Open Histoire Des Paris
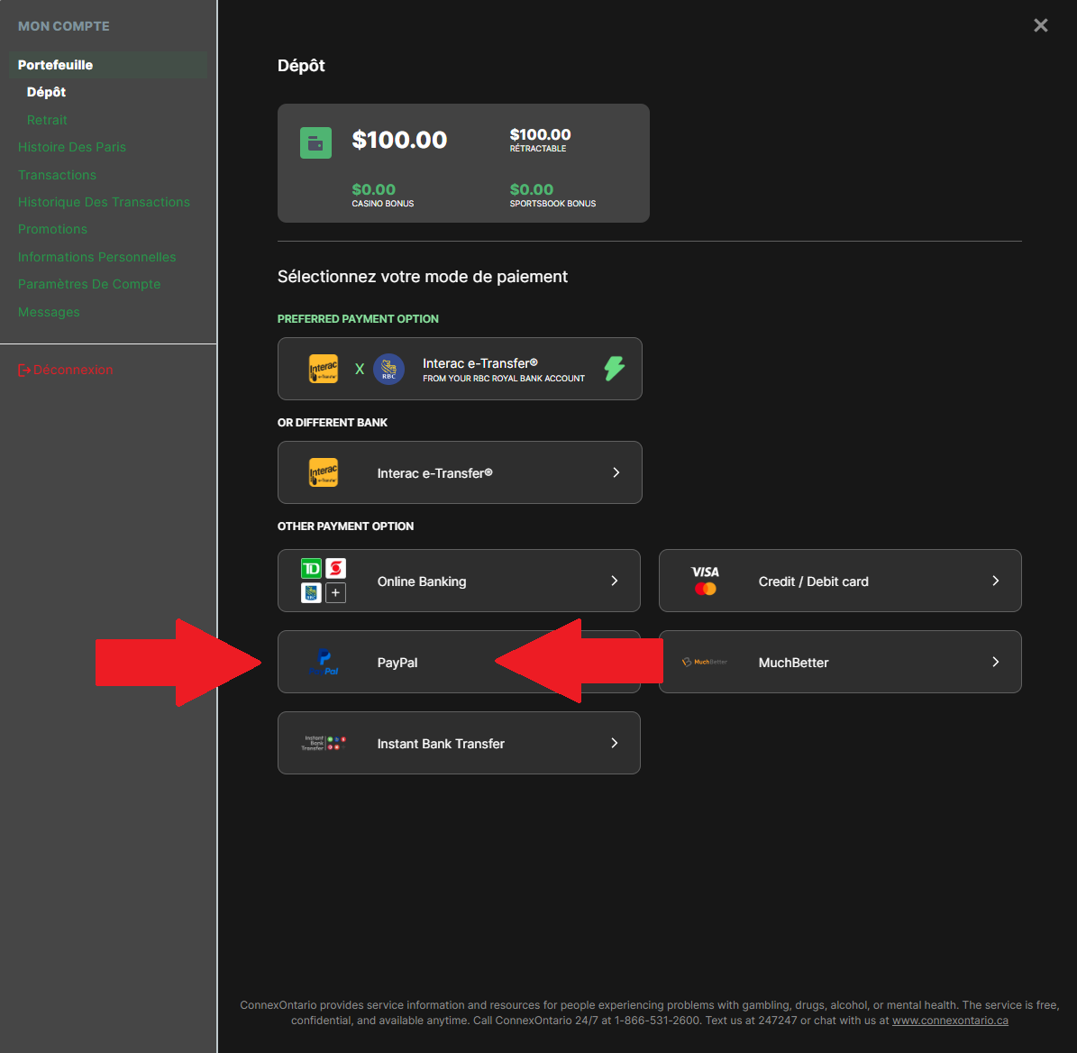 [72, 147]
